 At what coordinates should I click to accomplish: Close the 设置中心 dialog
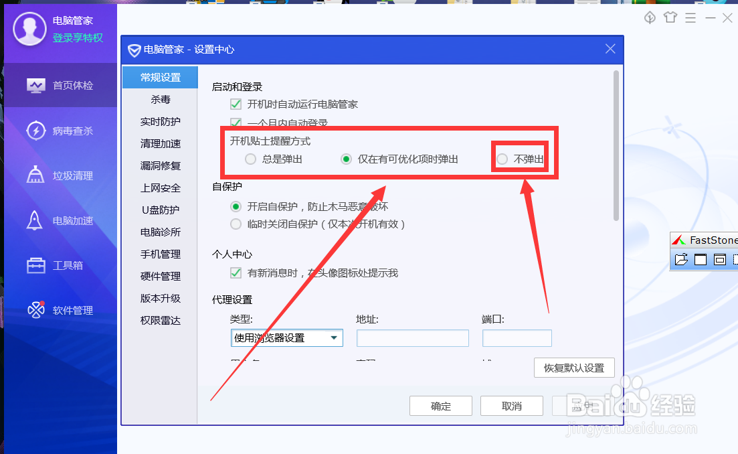610,49
